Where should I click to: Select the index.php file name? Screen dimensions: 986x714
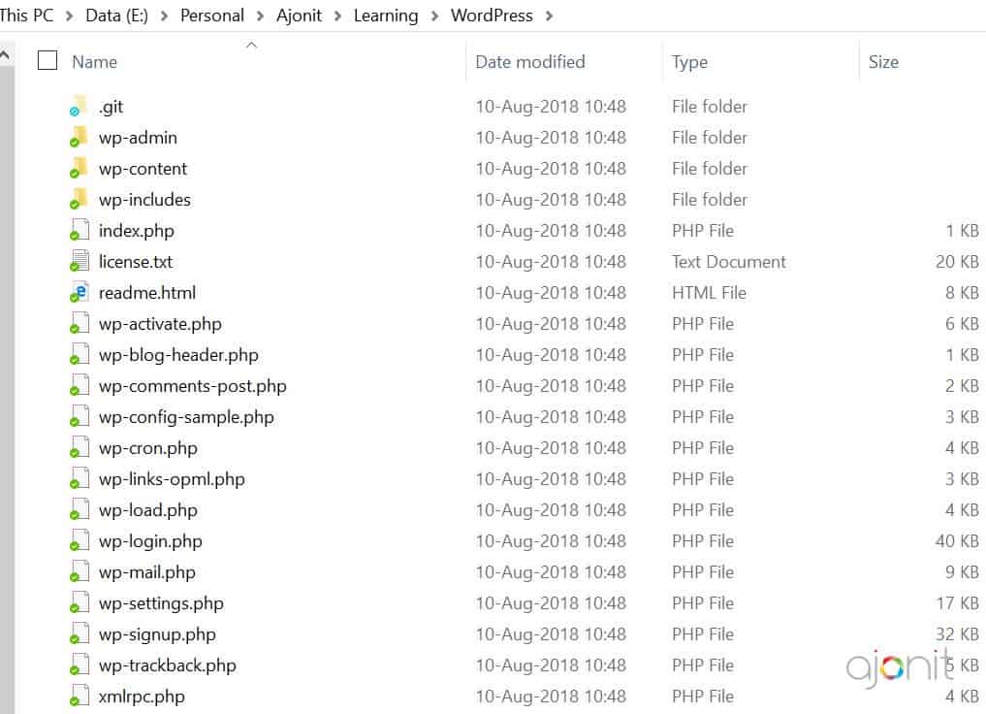point(137,231)
